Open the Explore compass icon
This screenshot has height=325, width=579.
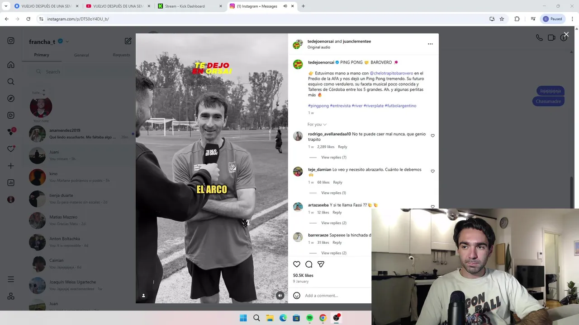pos(11,98)
